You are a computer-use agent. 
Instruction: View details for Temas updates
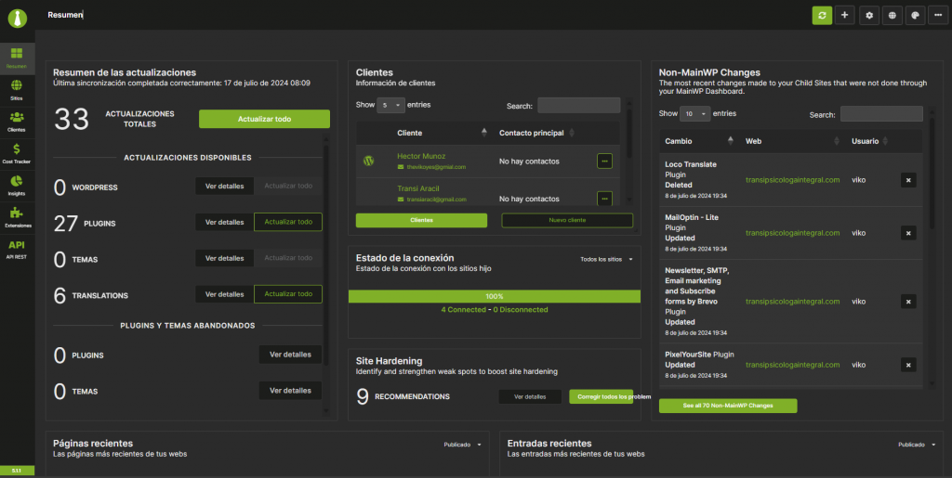(x=225, y=258)
